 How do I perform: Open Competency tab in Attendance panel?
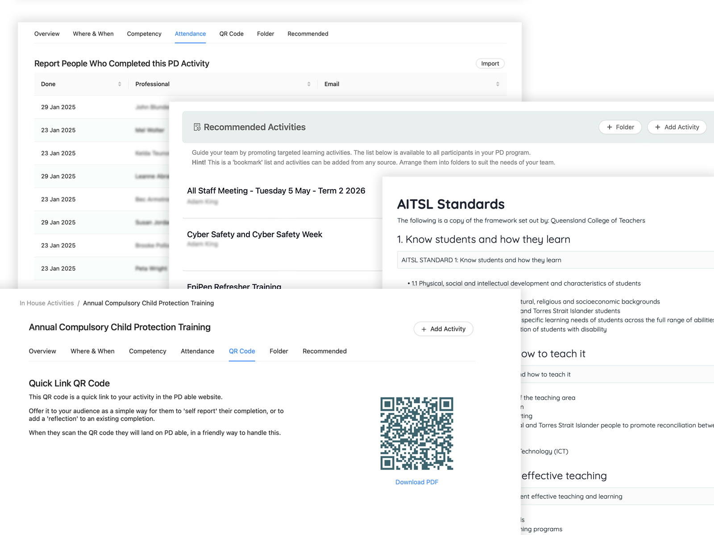point(144,34)
